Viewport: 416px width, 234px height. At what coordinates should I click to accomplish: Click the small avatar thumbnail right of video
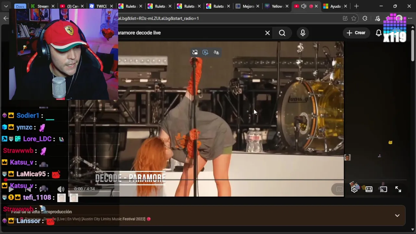pyautogui.click(x=347, y=158)
